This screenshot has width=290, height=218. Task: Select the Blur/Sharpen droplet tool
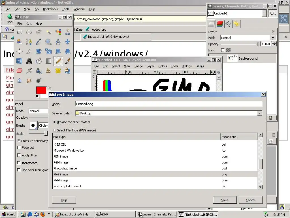click(20, 80)
